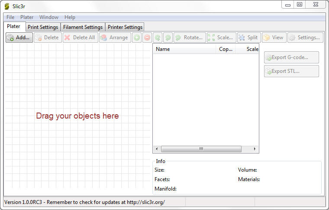Viewport: 329px width, 210px height.
Task: Click the Size: label in Info
Action: coord(159,170)
